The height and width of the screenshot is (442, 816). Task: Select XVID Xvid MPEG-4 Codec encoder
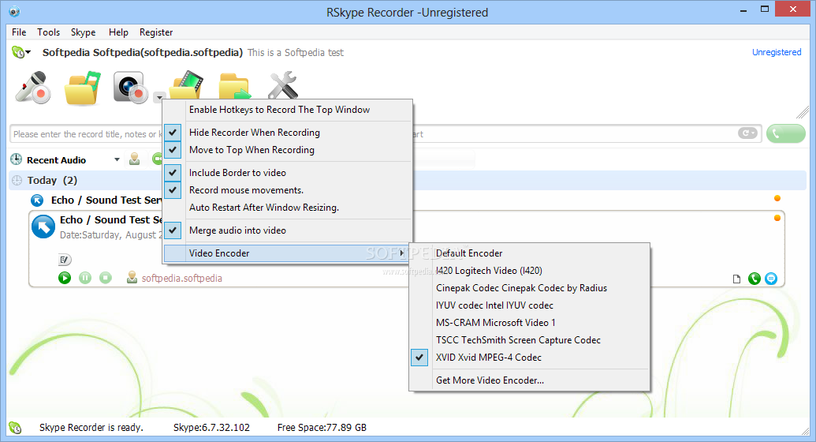coord(530,358)
